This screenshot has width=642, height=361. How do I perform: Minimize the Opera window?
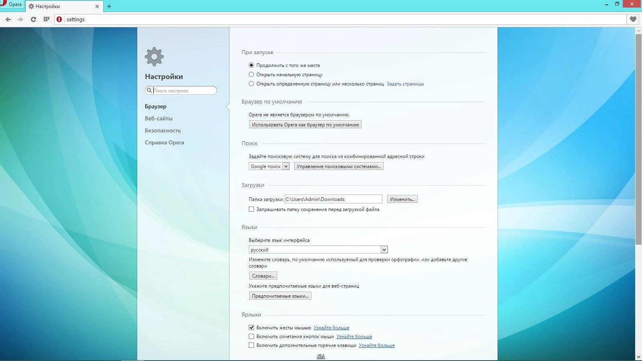(x=606, y=4)
